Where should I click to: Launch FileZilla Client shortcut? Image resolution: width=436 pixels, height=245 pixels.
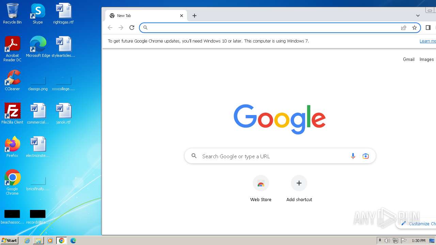point(12,114)
